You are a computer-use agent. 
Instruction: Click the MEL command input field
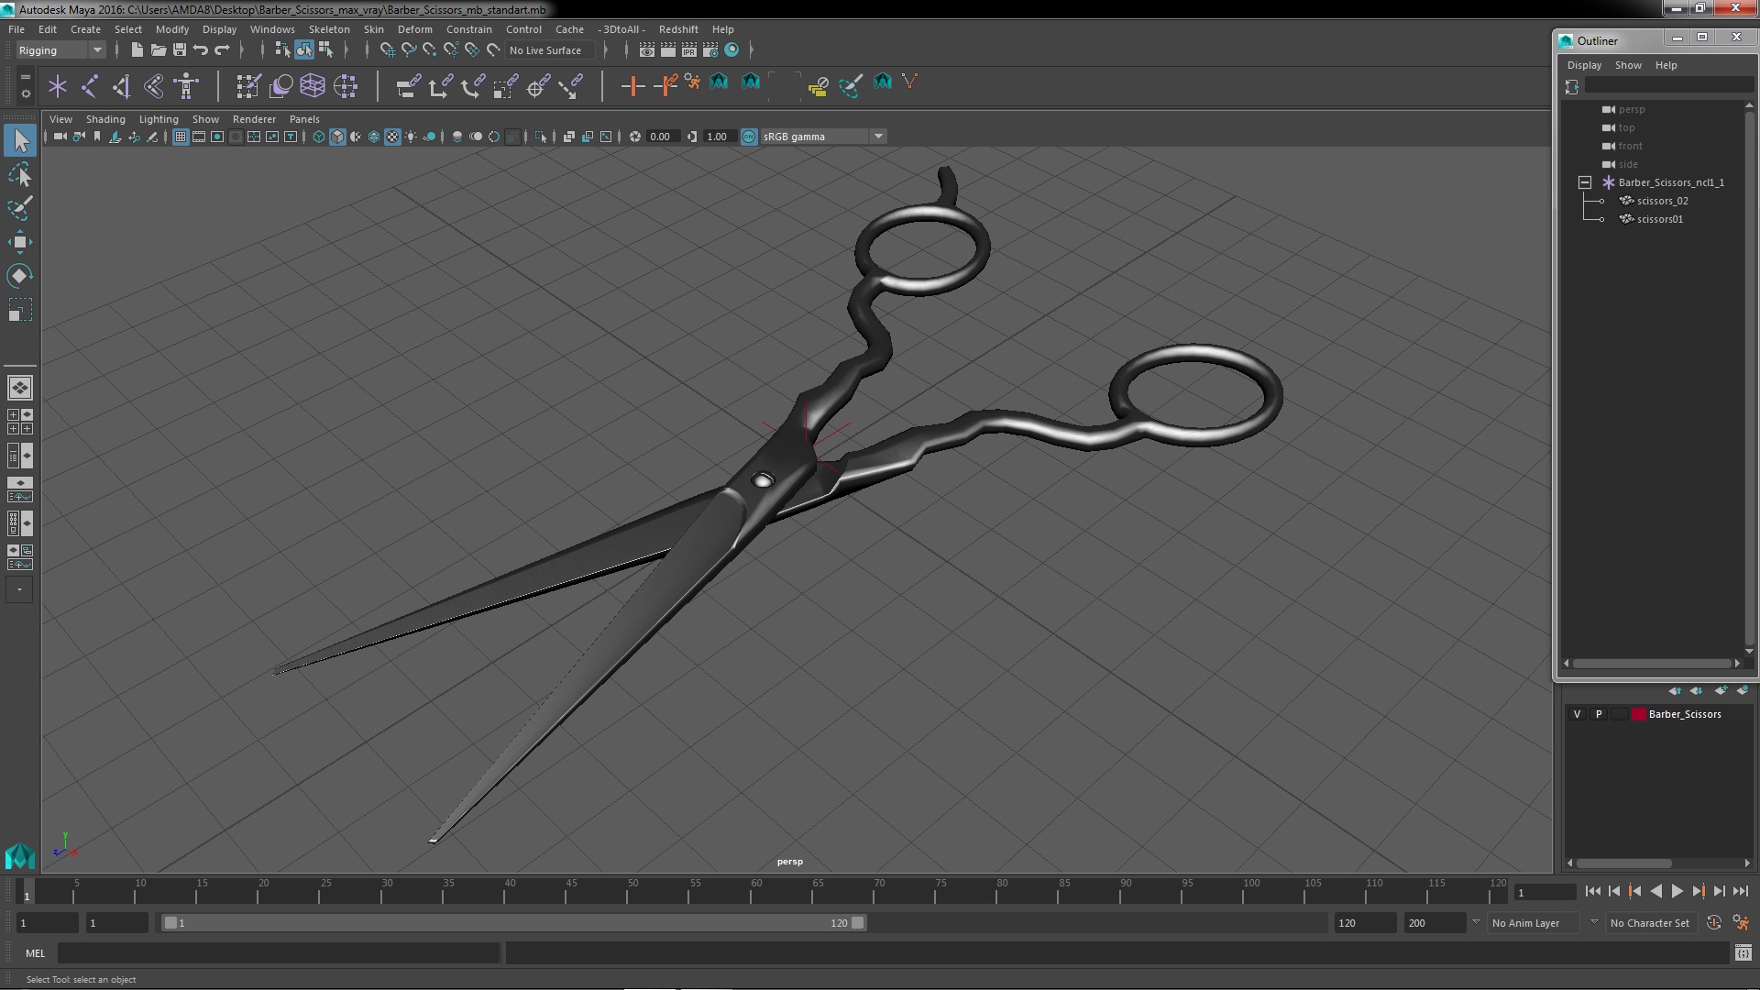[279, 953]
